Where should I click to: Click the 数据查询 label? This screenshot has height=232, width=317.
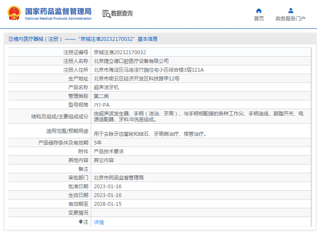tap(122, 13)
